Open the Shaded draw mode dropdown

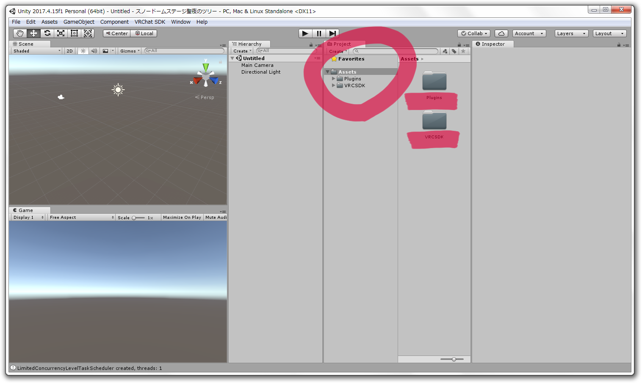click(37, 51)
